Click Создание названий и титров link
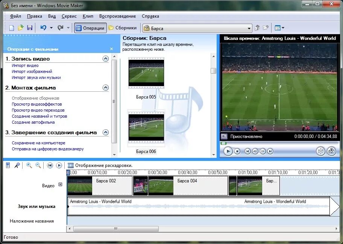343x244 pixels. point(39,116)
